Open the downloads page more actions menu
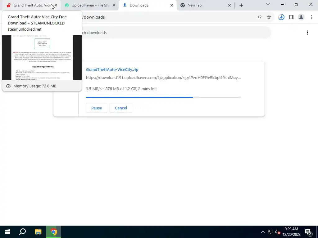Viewport: 318px width, 238px height. point(307,33)
